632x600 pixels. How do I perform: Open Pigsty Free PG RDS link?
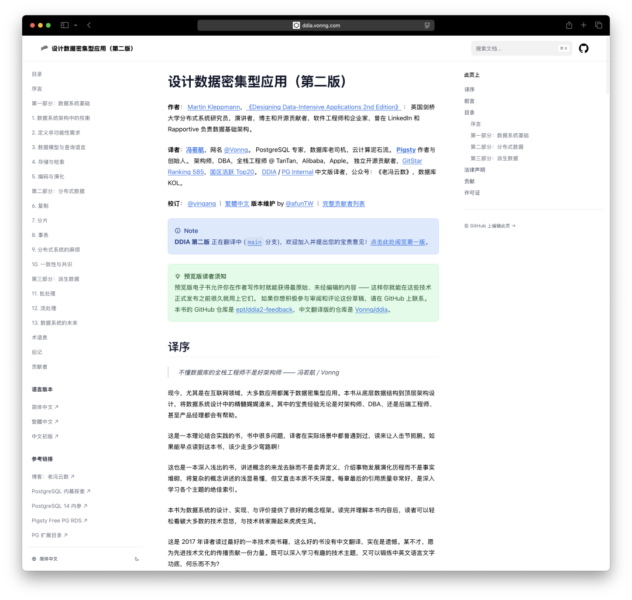[59, 520]
